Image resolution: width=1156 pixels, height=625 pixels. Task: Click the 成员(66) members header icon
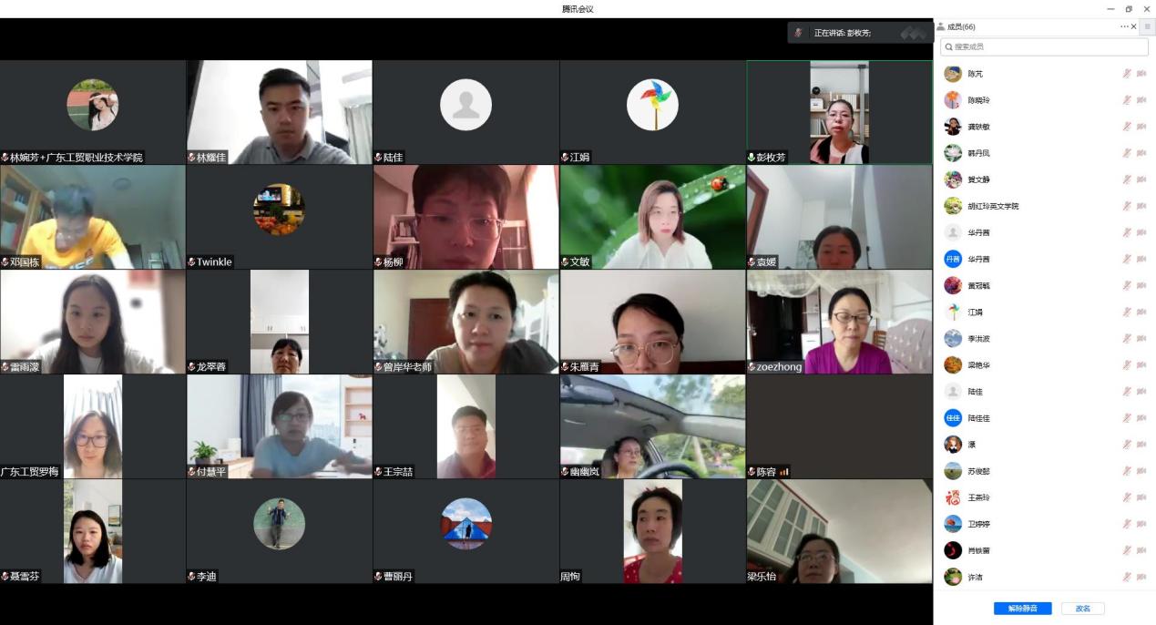pos(941,27)
